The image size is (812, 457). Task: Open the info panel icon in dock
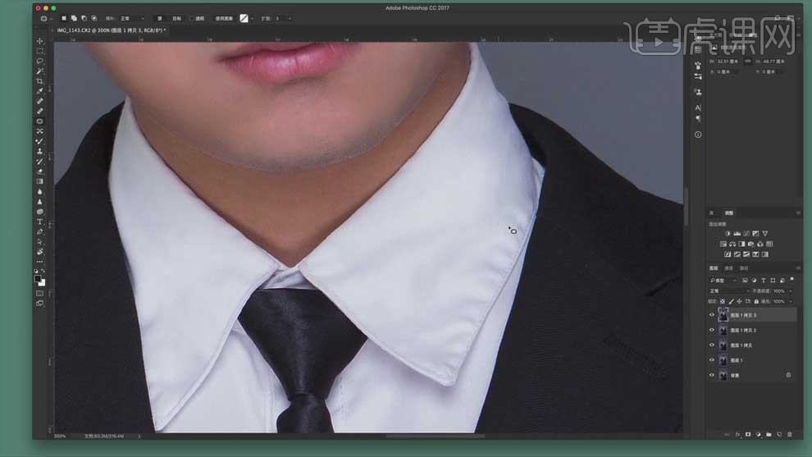point(698,135)
